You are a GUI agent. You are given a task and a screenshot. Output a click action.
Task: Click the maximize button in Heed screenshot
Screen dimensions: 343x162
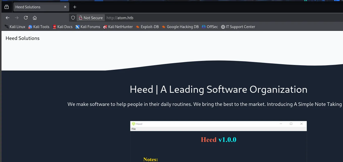point(291,124)
